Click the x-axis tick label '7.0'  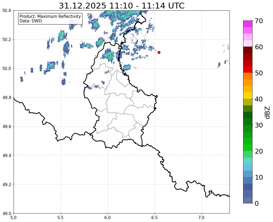click(201, 217)
